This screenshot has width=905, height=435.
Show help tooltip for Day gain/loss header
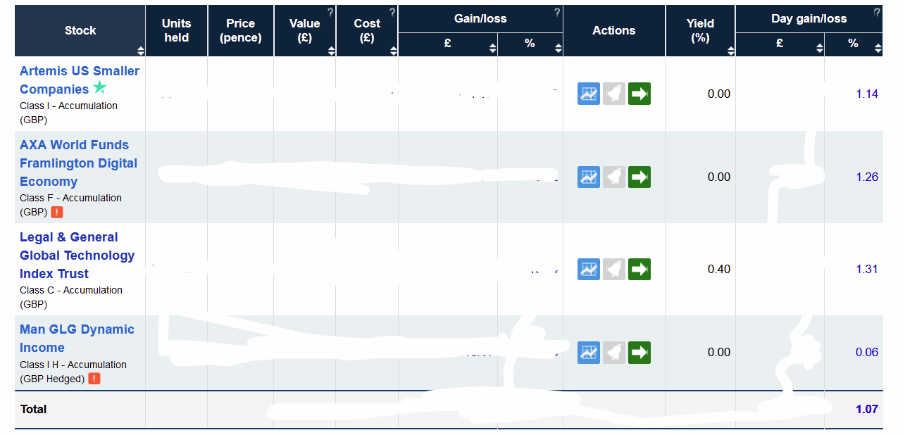877,12
